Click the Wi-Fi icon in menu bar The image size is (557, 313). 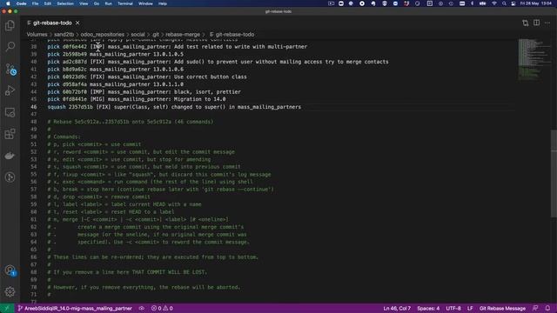pyautogui.click(x=493, y=3)
